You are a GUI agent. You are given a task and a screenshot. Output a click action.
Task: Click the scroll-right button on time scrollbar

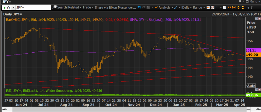click(x=258, y=109)
